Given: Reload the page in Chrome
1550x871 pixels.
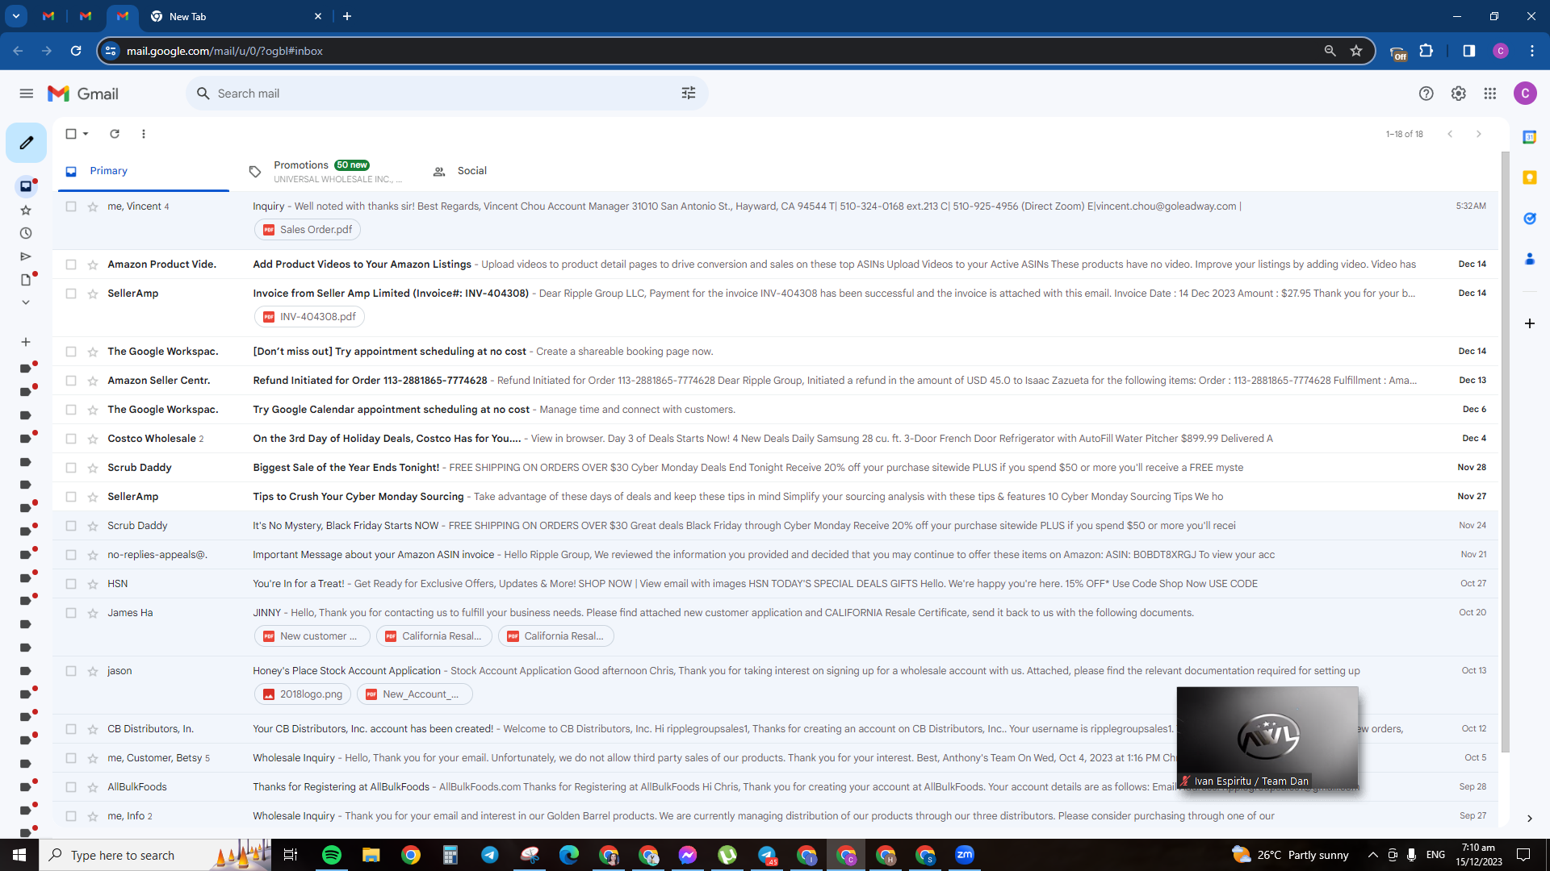Looking at the screenshot, I should [x=76, y=51].
